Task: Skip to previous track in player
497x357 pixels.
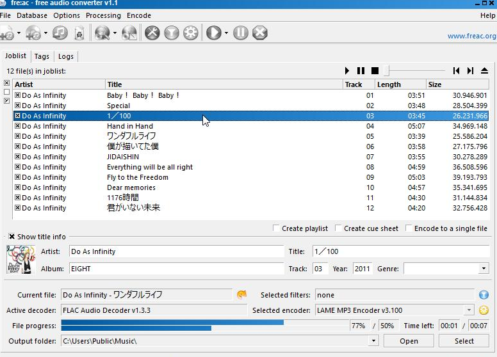Action: click(x=457, y=70)
